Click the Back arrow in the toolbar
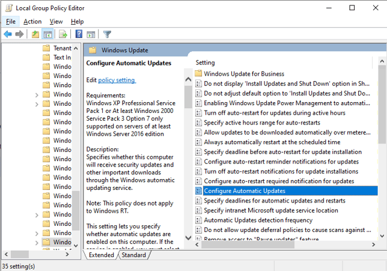 pyautogui.click(x=8, y=34)
